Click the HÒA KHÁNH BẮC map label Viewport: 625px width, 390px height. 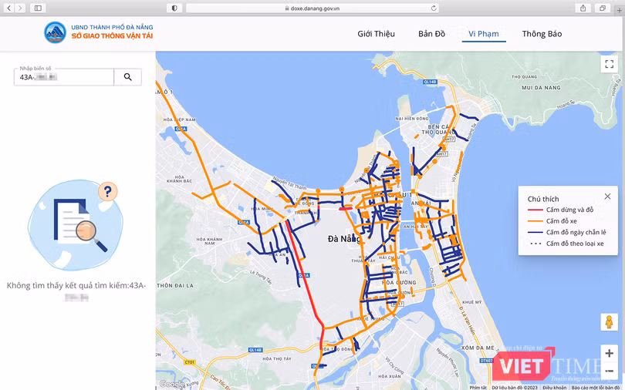[179, 179]
